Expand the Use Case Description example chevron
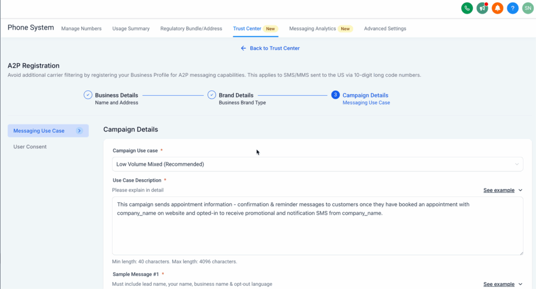Viewport: 536px width, 289px height. point(520,190)
